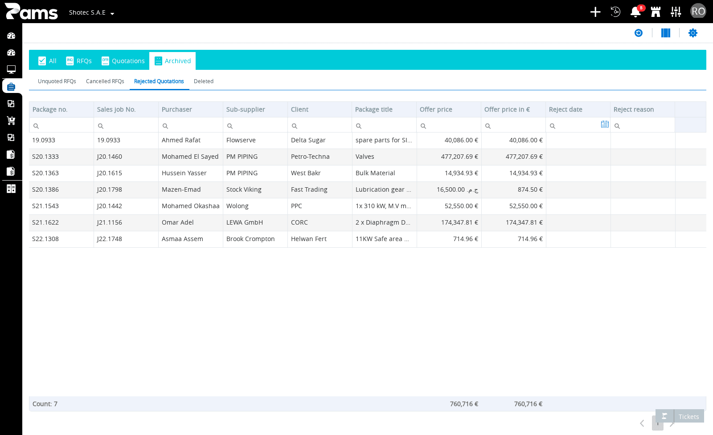The width and height of the screenshot is (713, 435).
Task: Sort by Sub-supplier column header
Action: click(255, 109)
